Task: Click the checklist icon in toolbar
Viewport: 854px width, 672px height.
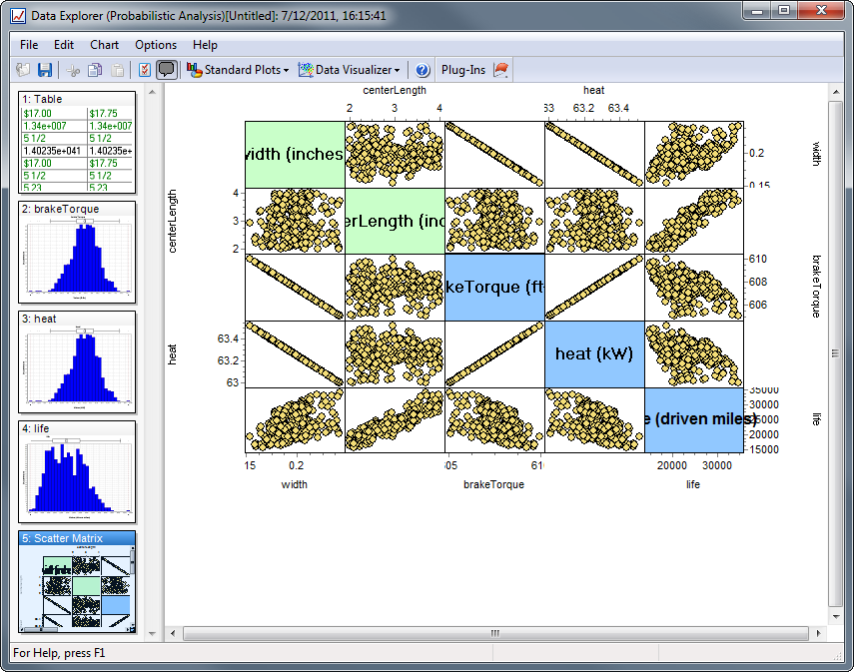Action: pos(144,70)
